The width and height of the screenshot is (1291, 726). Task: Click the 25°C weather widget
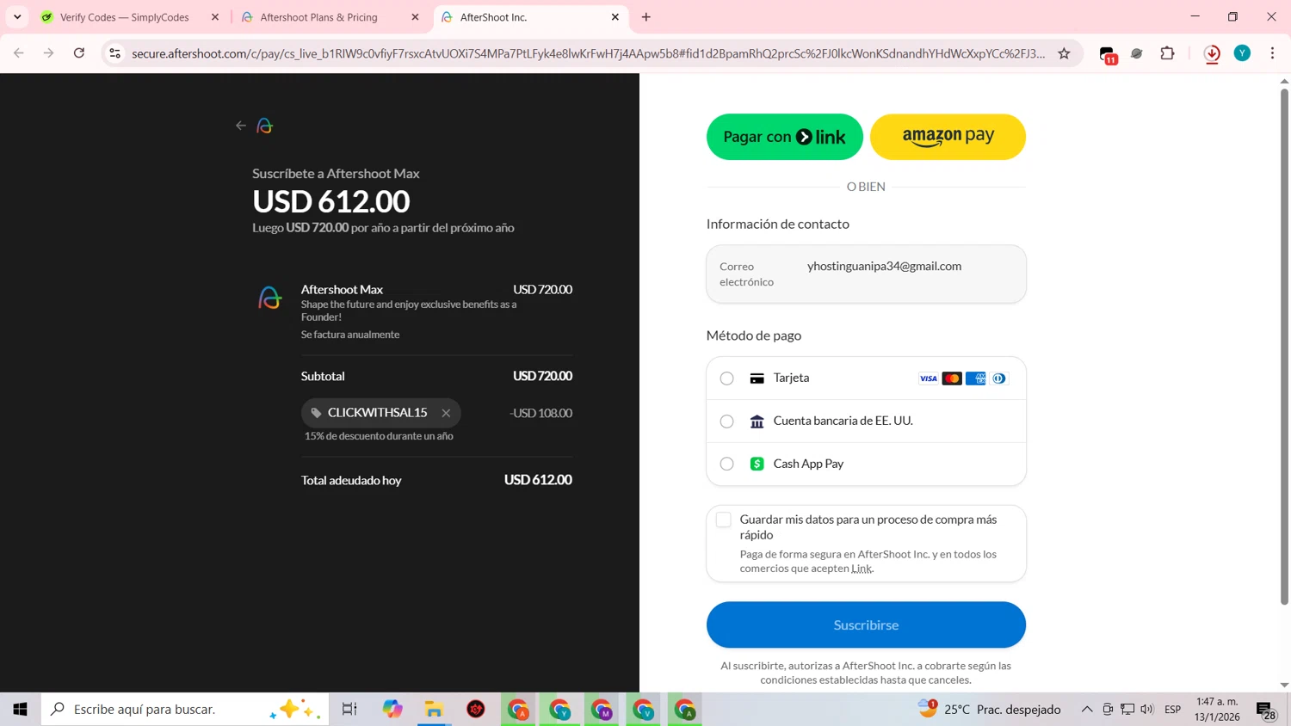[x=989, y=709]
